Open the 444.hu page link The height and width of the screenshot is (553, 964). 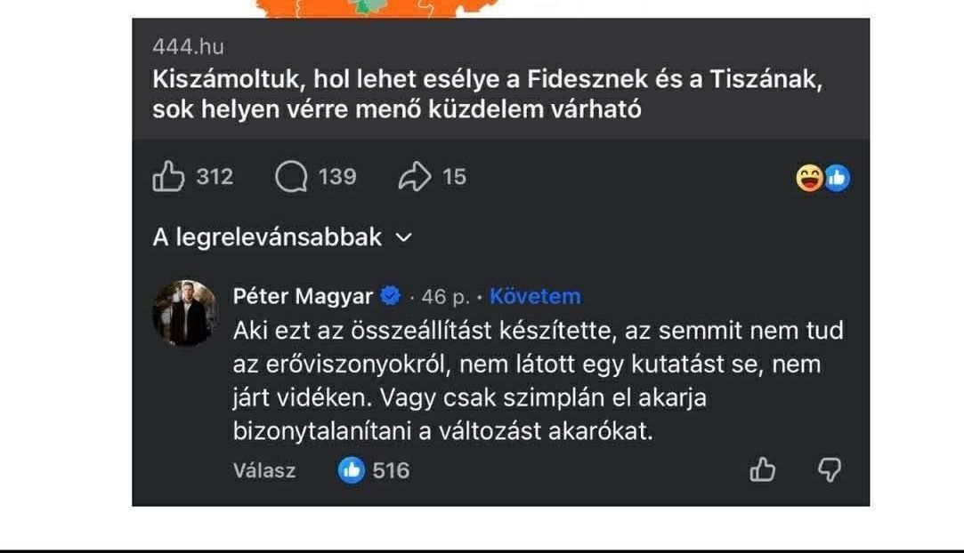[x=186, y=46]
